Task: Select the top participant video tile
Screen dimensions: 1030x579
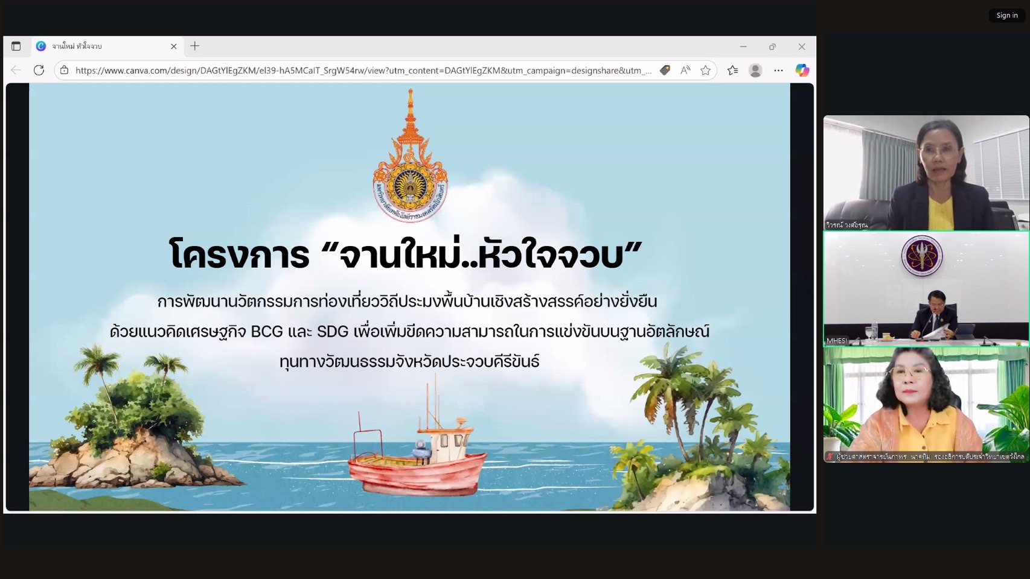Action: [x=926, y=172]
